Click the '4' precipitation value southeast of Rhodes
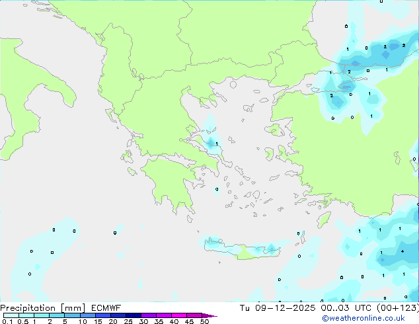Screen dimensions: 419x324 pyautogui.click(x=402, y=251)
